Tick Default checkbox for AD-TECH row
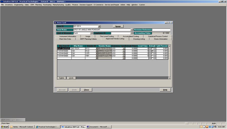This screenshot has width=227, height=129. coord(152,49)
